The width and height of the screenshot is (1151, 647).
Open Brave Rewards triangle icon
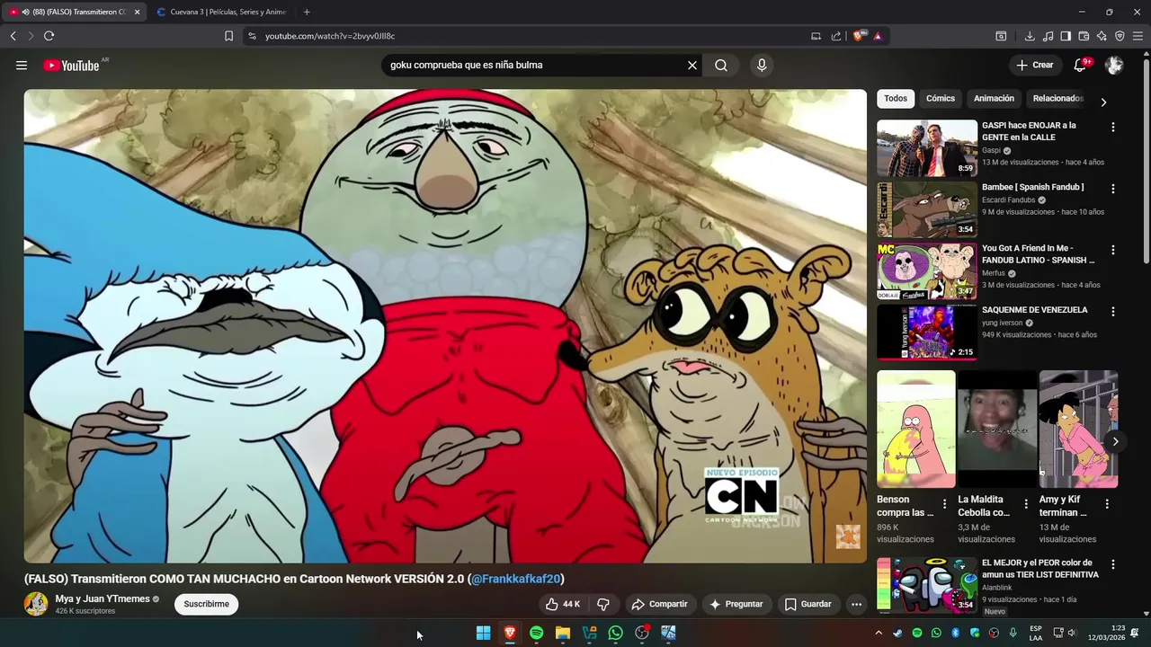click(878, 36)
